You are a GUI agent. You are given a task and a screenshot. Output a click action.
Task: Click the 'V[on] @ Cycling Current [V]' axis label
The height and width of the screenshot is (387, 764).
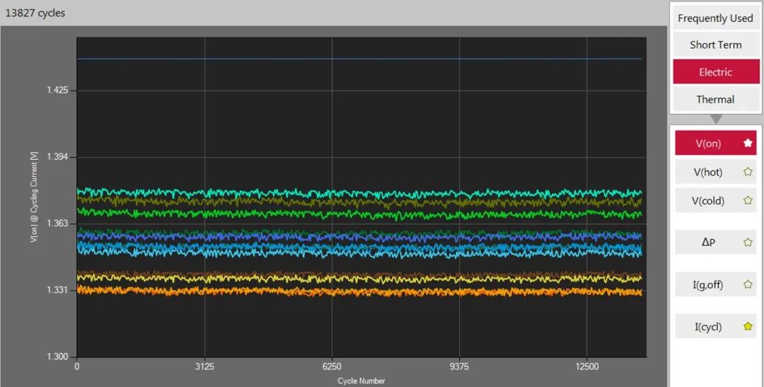[x=34, y=197]
